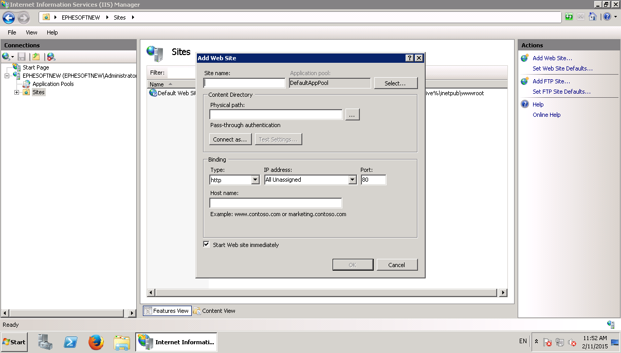Click into the Host name field
The width and height of the screenshot is (621, 353).
(276, 203)
